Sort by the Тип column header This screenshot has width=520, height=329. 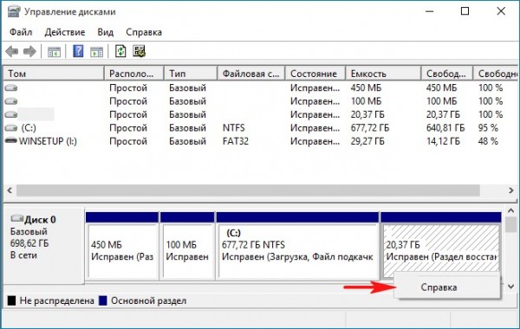click(x=191, y=74)
